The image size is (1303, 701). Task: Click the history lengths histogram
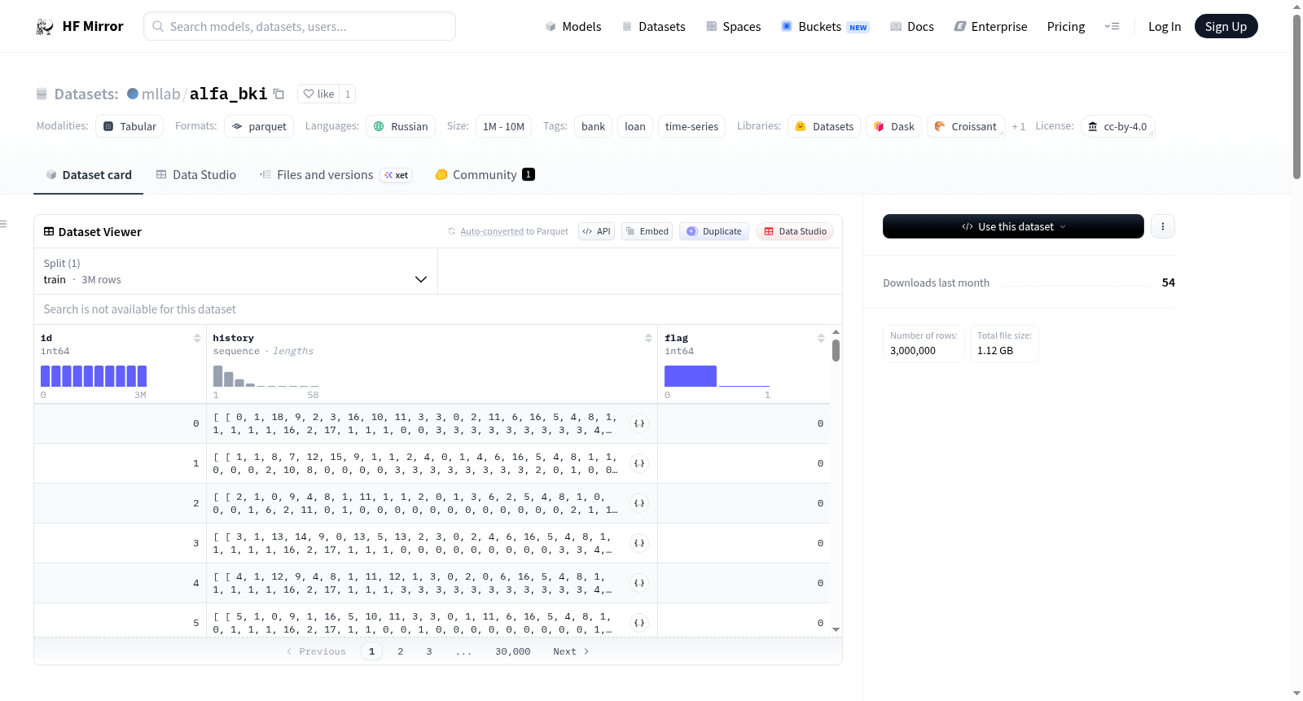point(266,376)
